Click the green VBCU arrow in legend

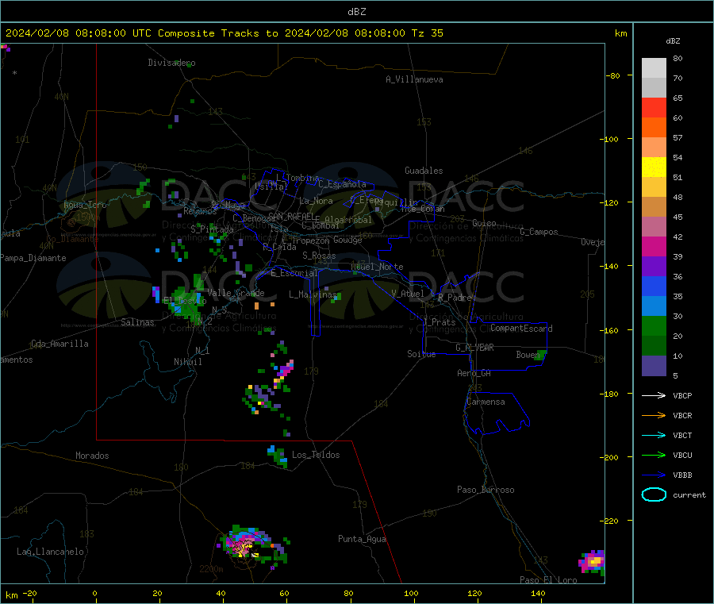click(654, 455)
